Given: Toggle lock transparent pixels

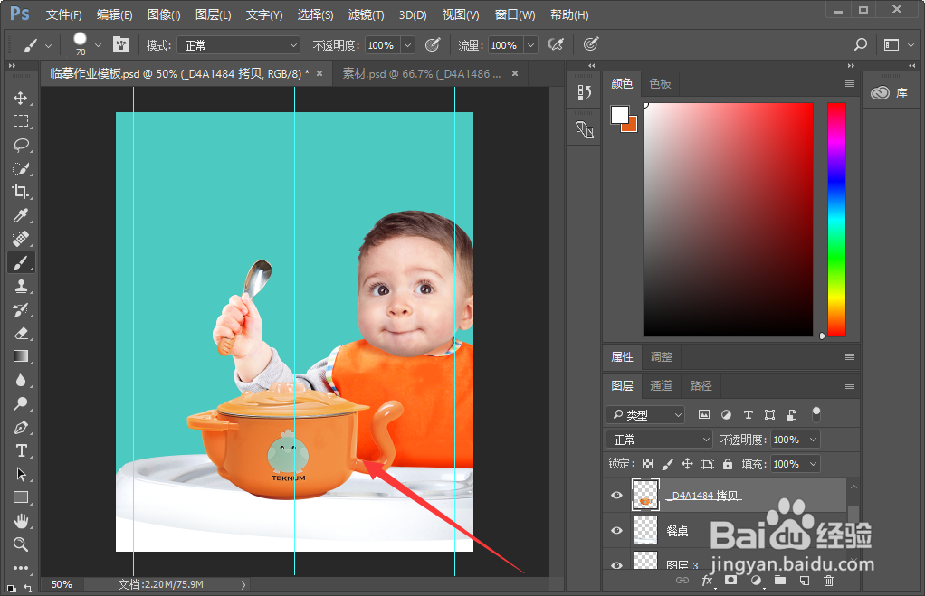Looking at the screenshot, I should [648, 464].
